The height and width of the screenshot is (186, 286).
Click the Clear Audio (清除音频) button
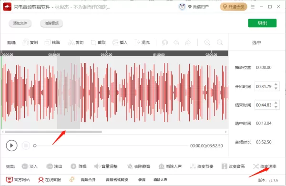click(x=51, y=23)
